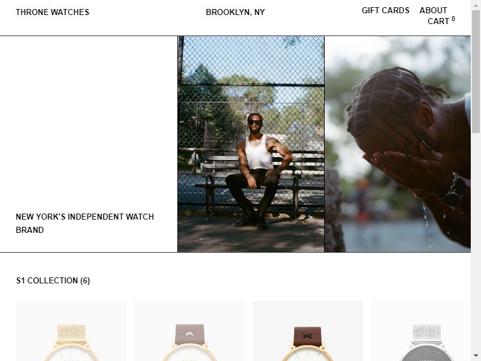Click the photo of man washing face
The height and width of the screenshot is (361, 481).
[x=397, y=144]
